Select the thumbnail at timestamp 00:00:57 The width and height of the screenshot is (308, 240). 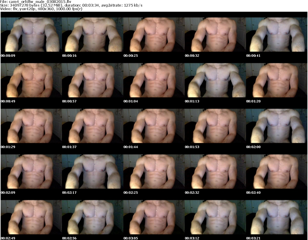tap(93, 80)
